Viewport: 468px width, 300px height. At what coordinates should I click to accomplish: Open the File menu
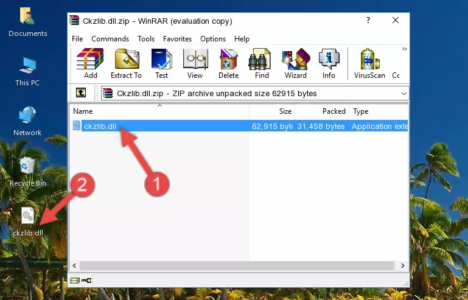(77, 39)
